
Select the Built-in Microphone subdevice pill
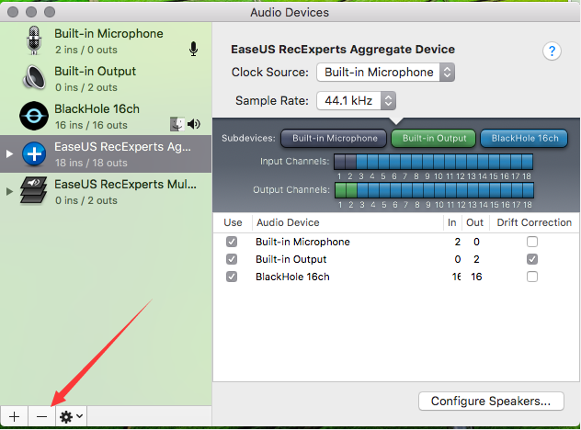click(x=334, y=139)
